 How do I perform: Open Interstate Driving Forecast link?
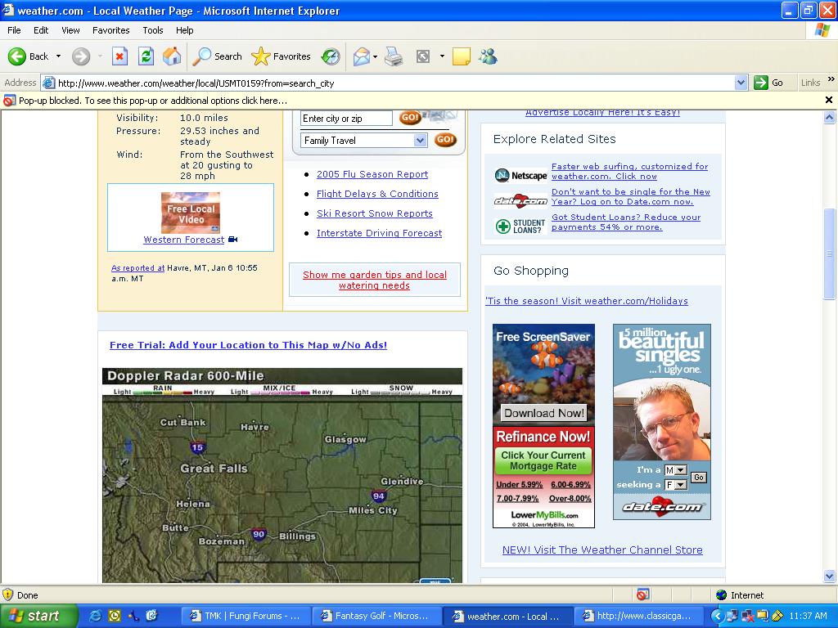point(379,233)
